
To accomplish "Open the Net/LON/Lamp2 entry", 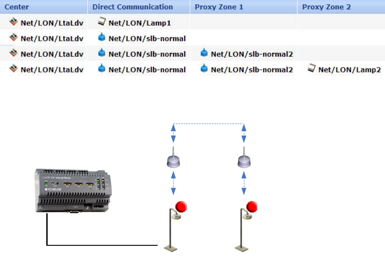I will pyautogui.click(x=349, y=70).
